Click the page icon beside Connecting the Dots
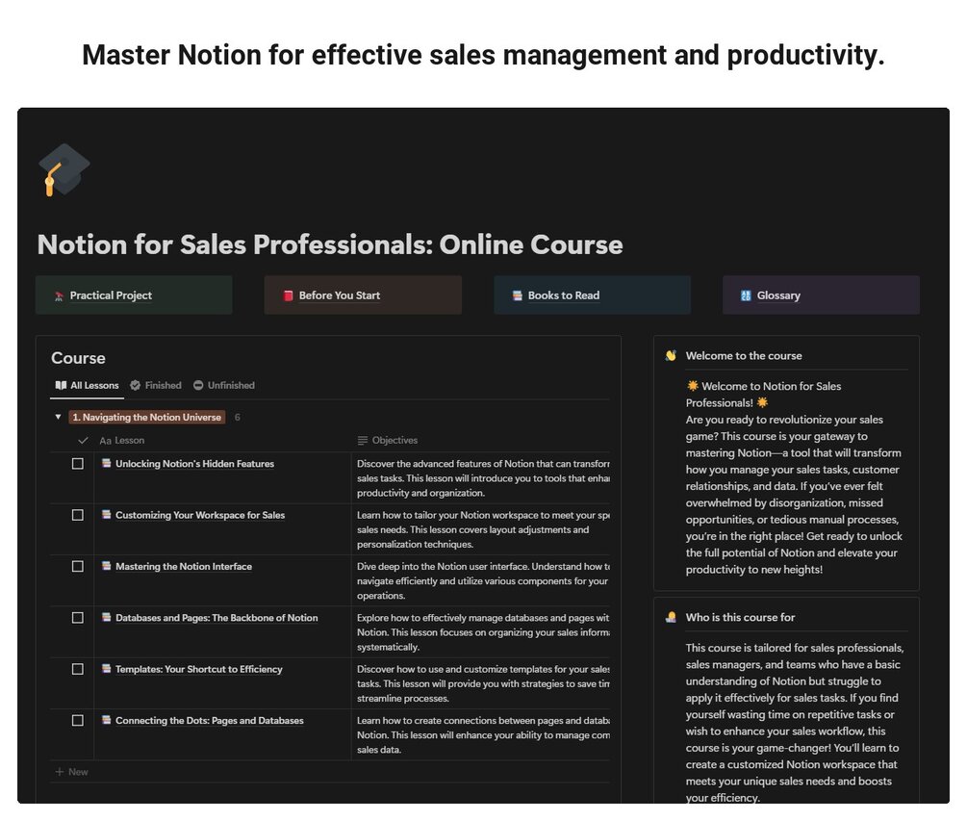 [106, 720]
